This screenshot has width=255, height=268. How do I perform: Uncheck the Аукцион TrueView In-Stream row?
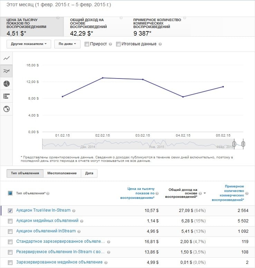pyautogui.click(x=10, y=211)
